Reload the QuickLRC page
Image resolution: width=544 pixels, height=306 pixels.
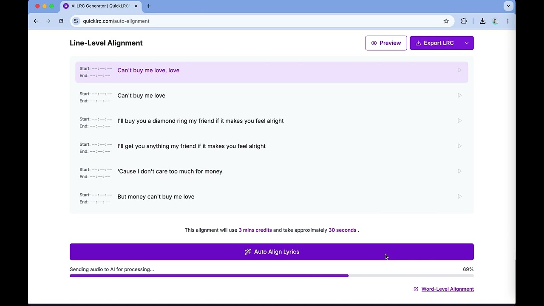pyautogui.click(x=61, y=21)
